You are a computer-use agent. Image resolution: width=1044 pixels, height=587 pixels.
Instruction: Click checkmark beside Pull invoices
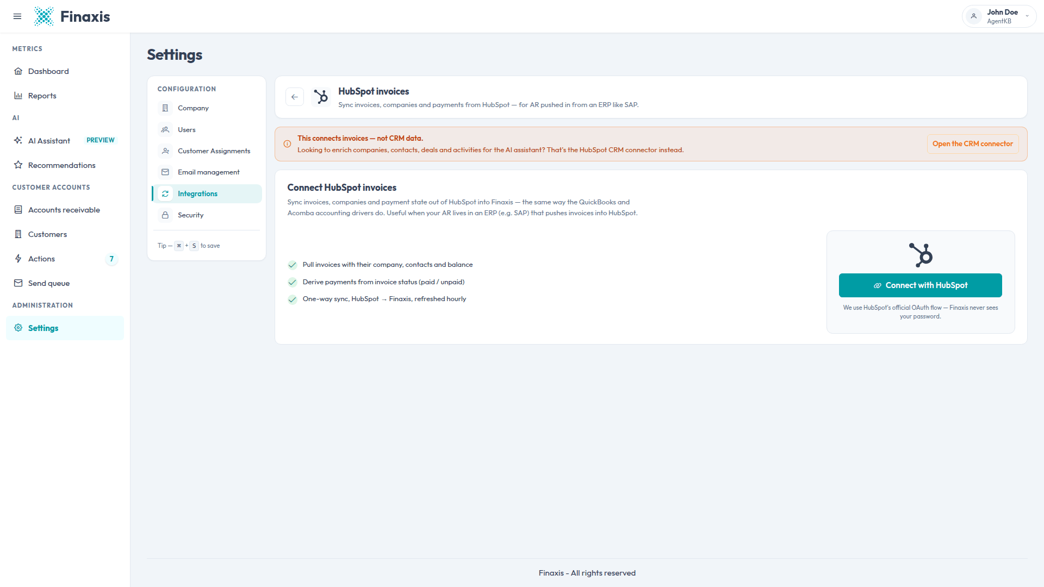(x=293, y=265)
